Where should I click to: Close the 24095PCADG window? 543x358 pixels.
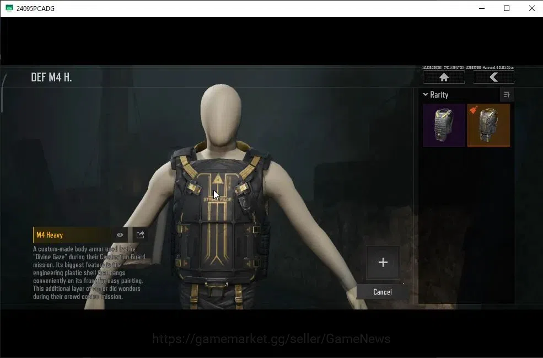[532, 8]
